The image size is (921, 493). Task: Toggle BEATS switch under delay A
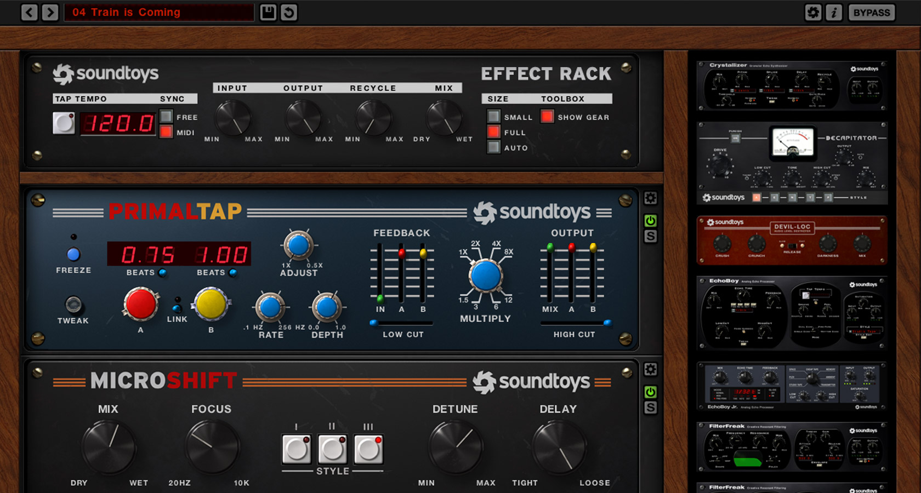[163, 272]
